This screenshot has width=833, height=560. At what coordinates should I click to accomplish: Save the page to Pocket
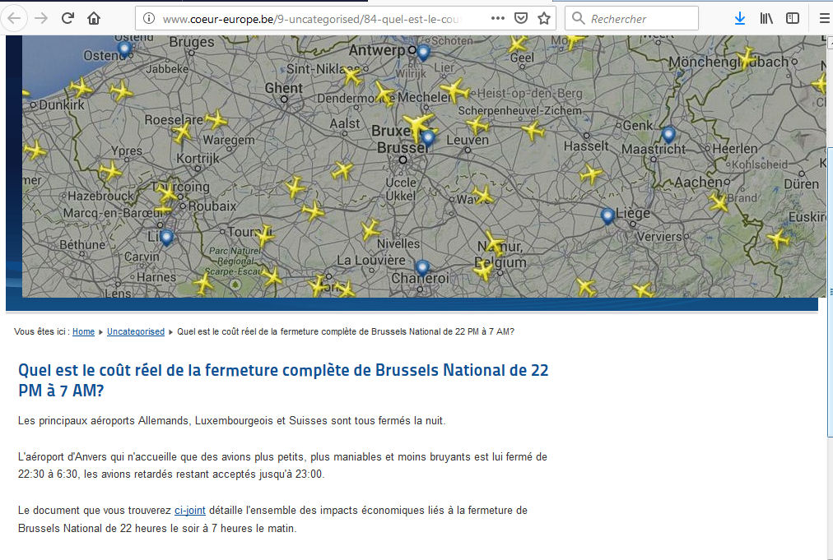[x=521, y=19]
